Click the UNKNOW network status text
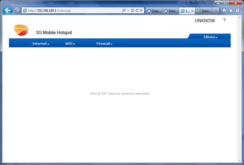The height and width of the screenshot is (165, 244). click(x=205, y=21)
